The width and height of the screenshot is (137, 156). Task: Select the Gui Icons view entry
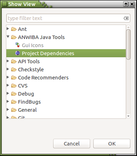(33, 45)
